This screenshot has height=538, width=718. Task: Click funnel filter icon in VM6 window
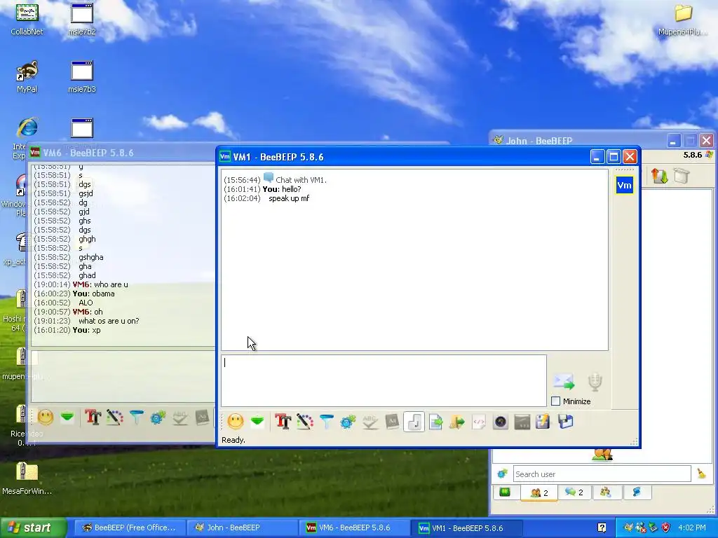click(137, 418)
